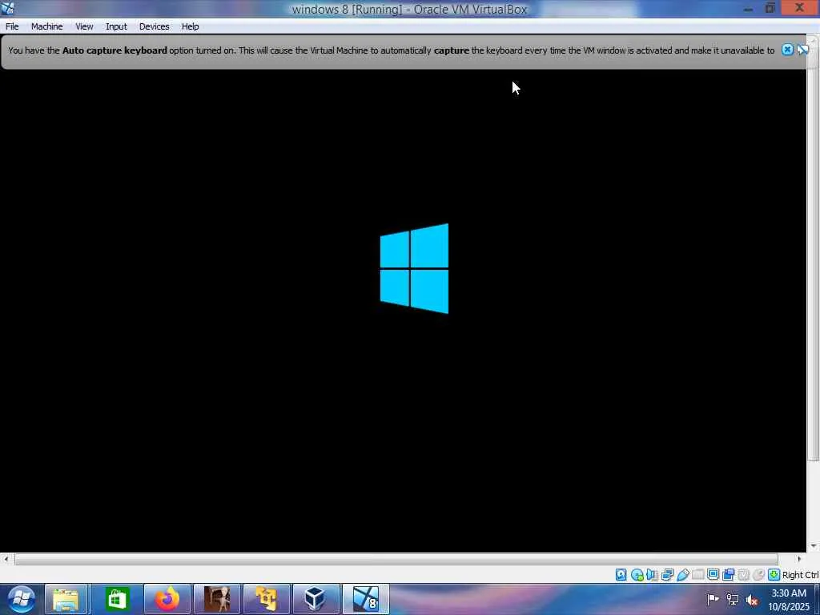Click the horizontal scrollbar's left arrow
Image resolution: width=820 pixels, height=615 pixels.
click(6, 560)
